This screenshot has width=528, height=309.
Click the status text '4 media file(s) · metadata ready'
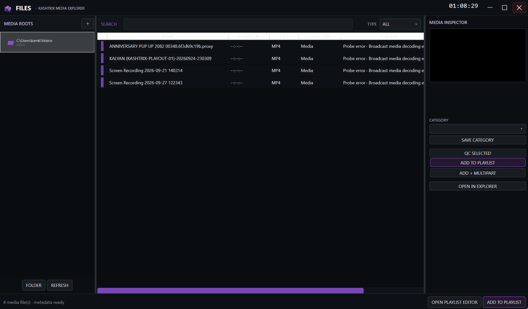34,302
